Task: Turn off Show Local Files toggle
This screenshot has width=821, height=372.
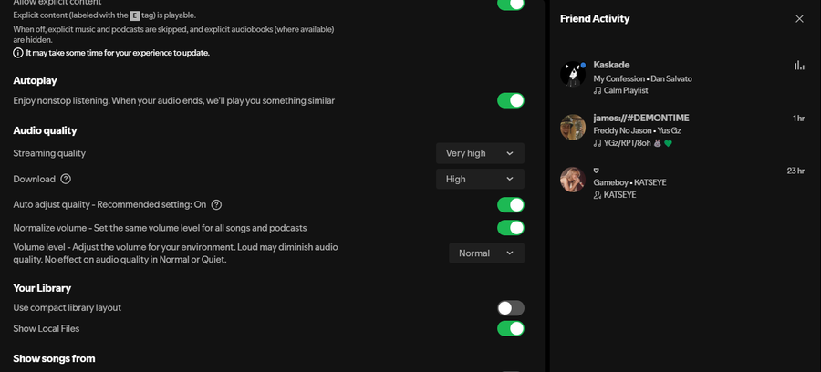Action: 511,328
